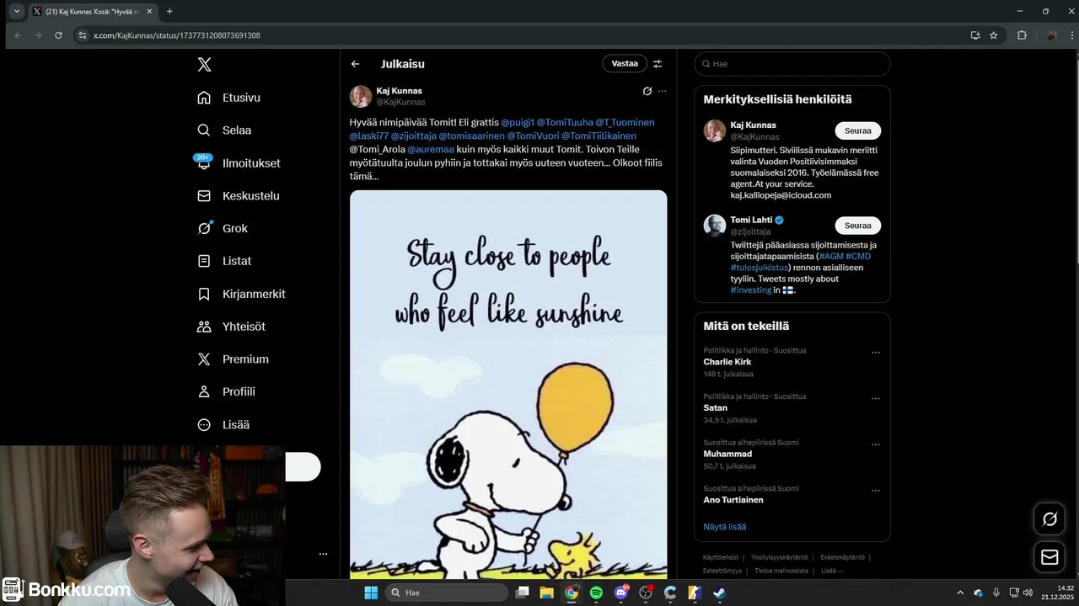The width and height of the screenshot is (1079, 606).
Task: Open Käyttöehdot terms link
Action: [721, 557]
